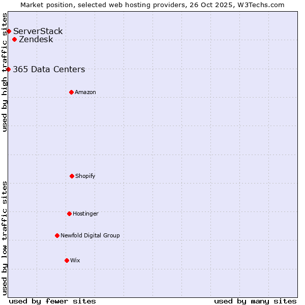
Task: Click the Wix text label
Action: click(75, 260)
